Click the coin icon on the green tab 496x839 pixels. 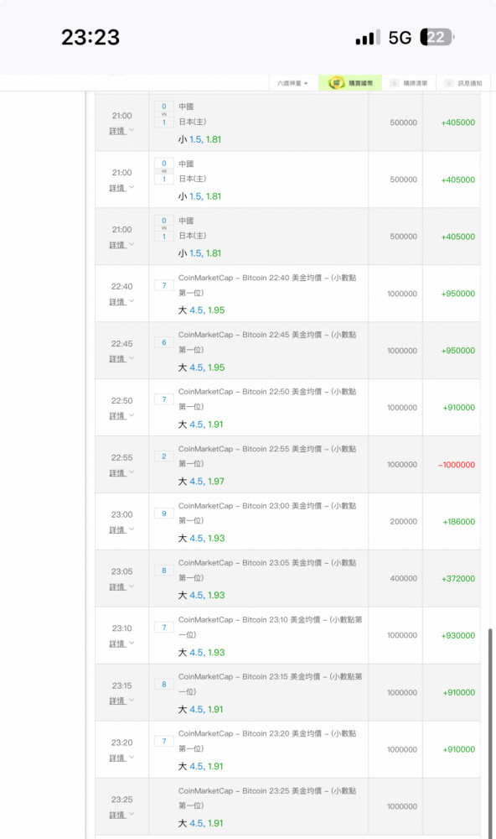pos(336,83)
